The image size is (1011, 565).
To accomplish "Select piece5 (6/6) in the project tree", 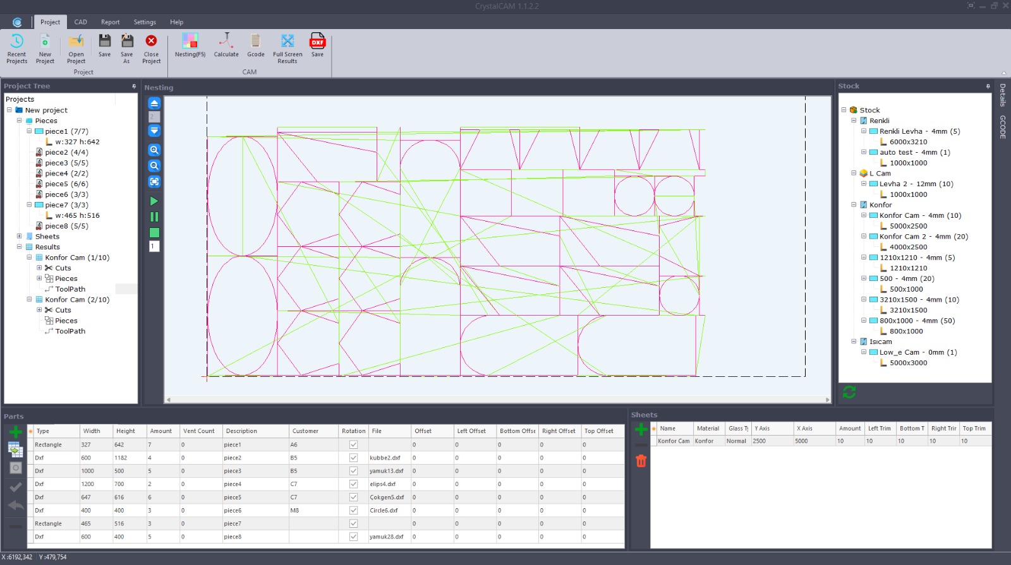I will 66,184.
